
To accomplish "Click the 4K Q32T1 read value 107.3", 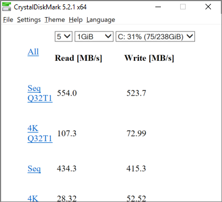I will (67, 134).
